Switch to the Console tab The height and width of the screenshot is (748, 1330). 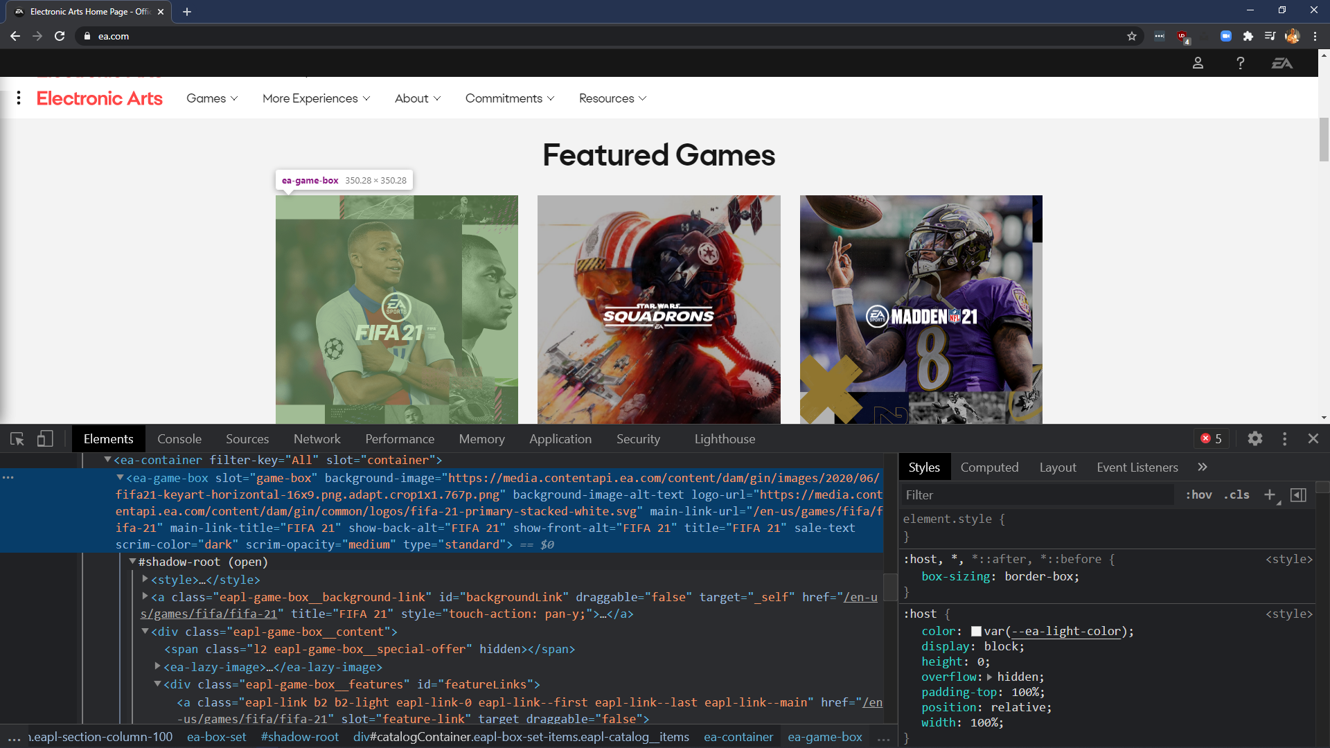tap(179, 439)
